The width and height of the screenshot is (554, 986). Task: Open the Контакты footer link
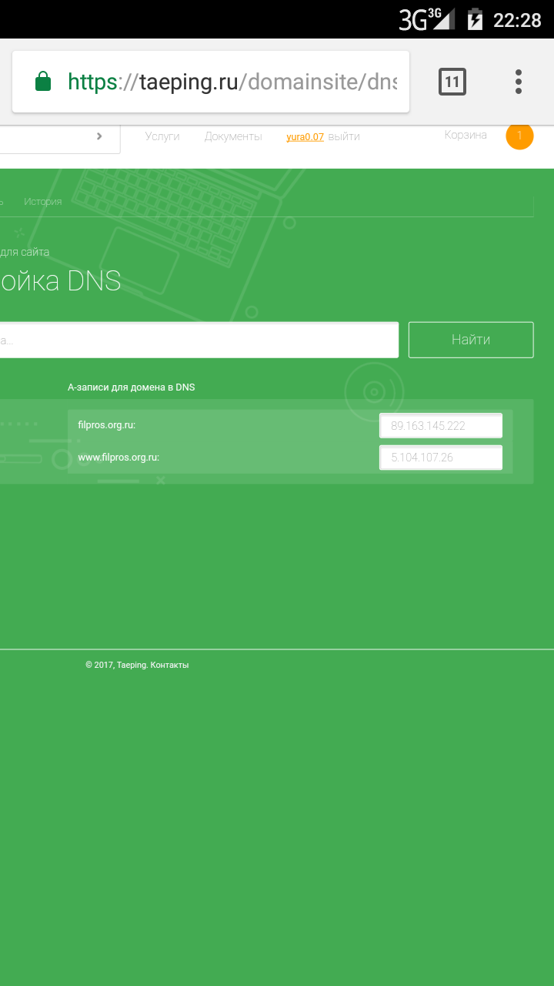169,665
